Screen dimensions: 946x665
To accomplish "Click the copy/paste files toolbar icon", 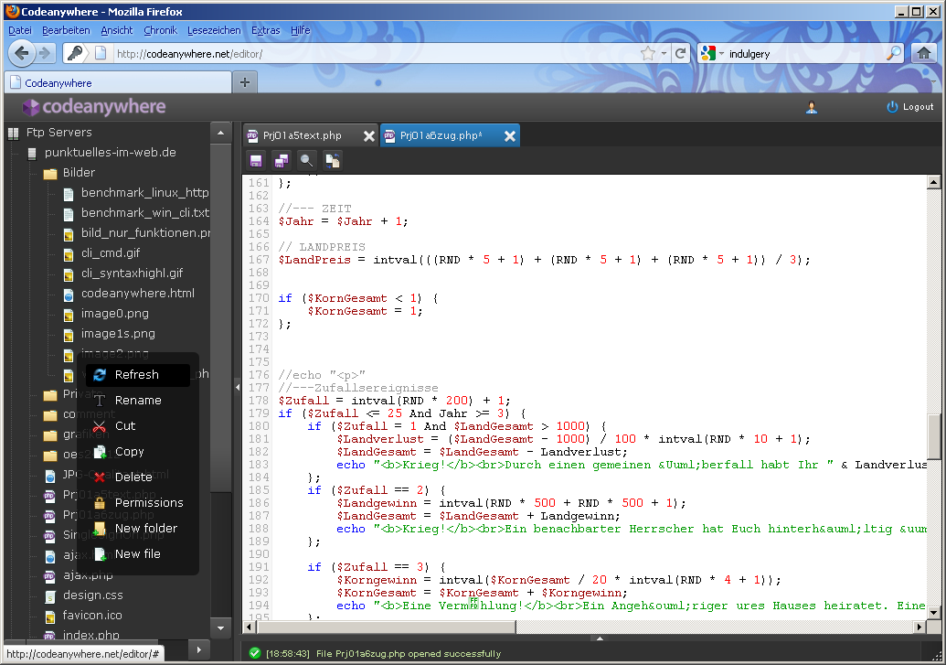I will (333, 161).
